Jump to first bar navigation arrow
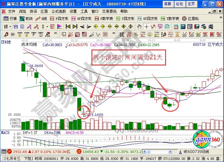The height and width of the screenshot is (162, 224). click(68, 26)
